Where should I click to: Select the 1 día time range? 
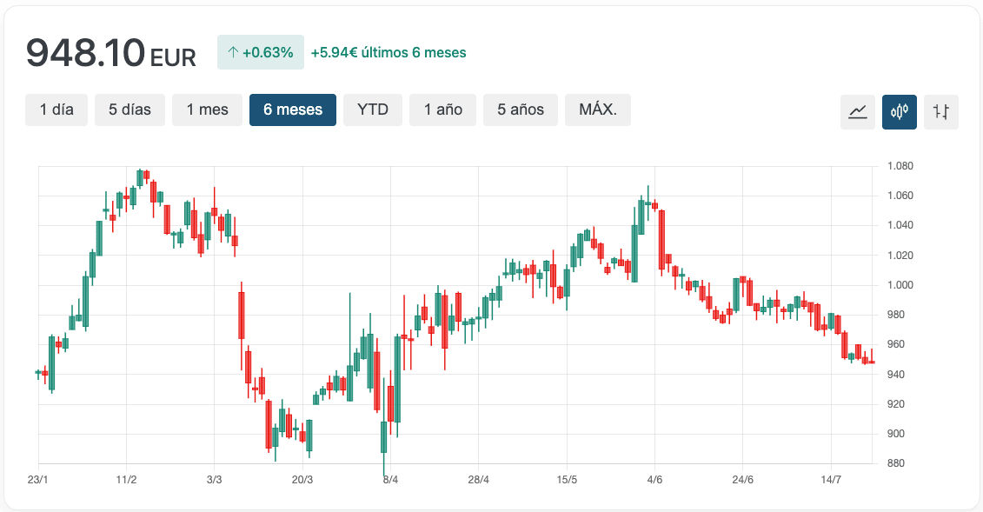coord(56,110)
